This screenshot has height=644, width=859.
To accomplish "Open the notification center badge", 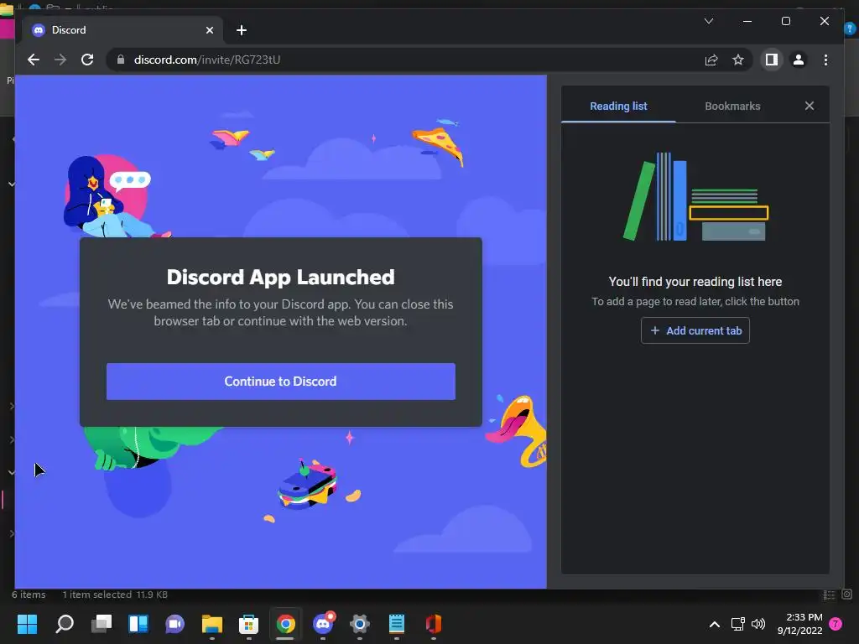I will 836,624.
